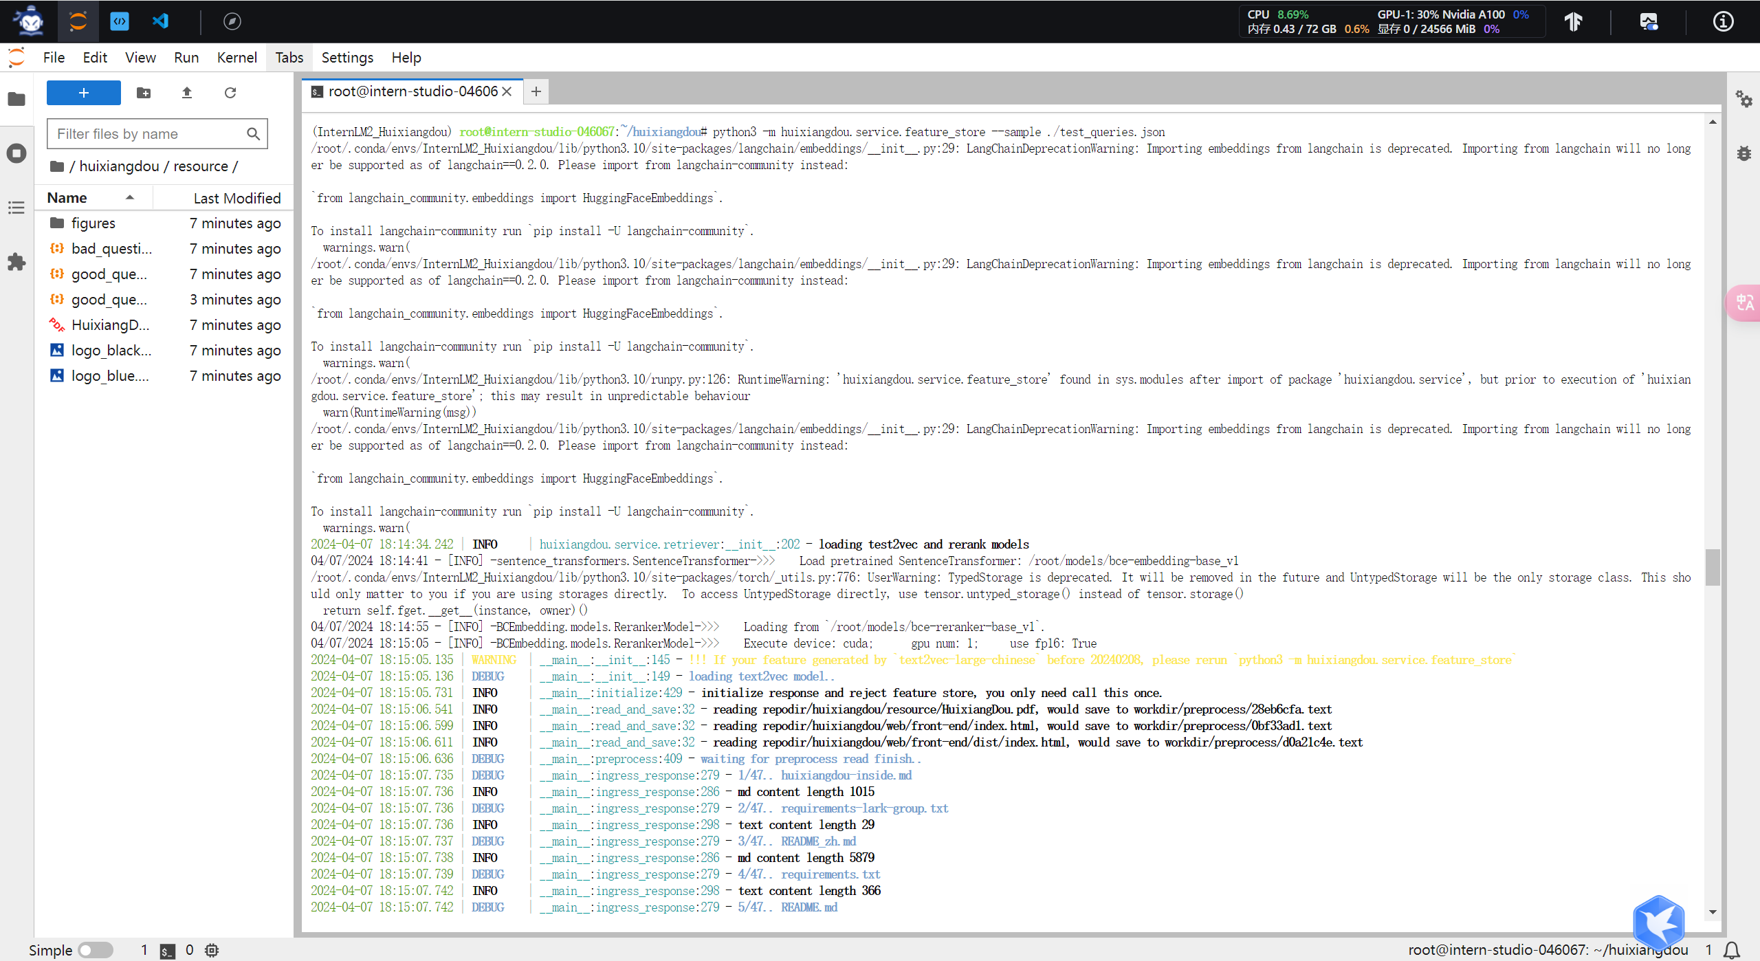Image resolution: width=1760 pixels, height=961 pixels.
Task: Create a new folder icon
Action: [x=144, y=93]
